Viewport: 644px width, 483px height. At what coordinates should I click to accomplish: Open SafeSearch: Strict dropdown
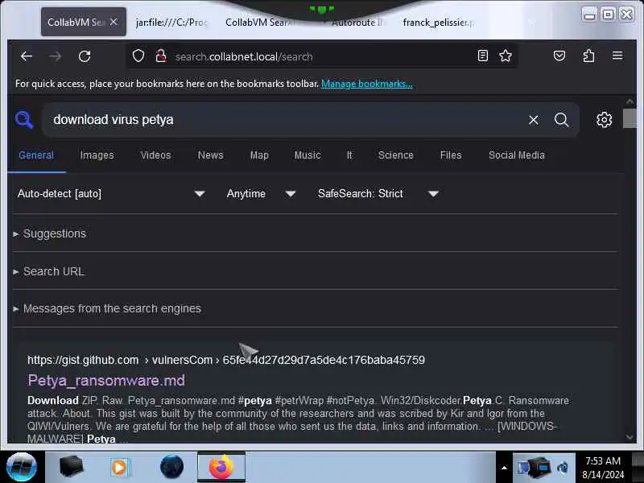378,193
